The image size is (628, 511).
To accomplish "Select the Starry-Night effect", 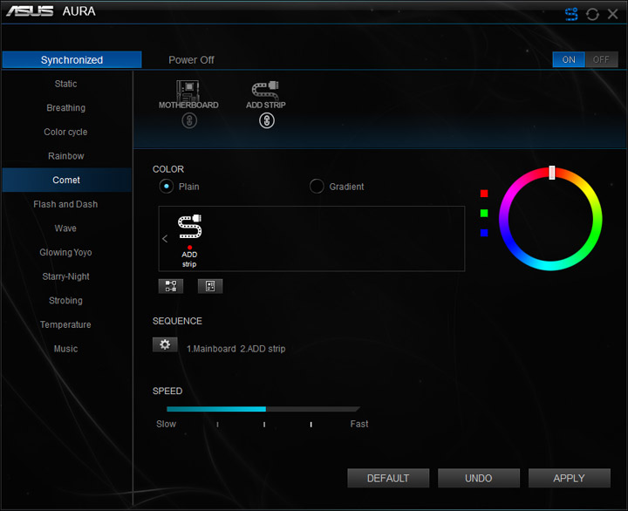I will tap(66, 276).
